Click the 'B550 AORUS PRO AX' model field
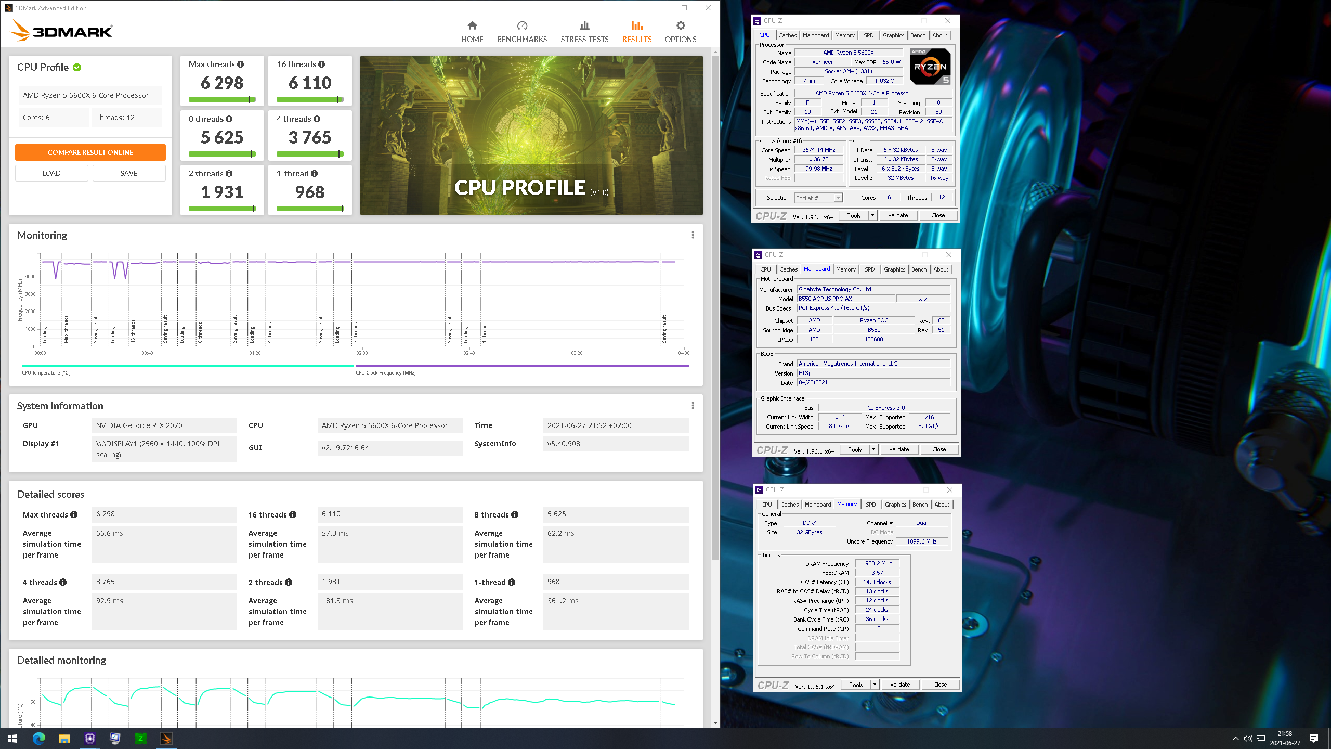The width and height of the screenshot is (1331, 749). (846, 299)
